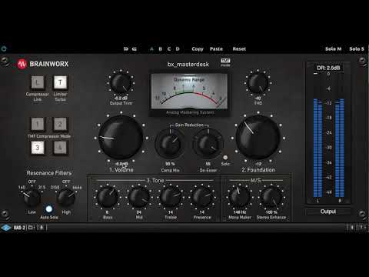Click the right channel output meter

[340, 148]
